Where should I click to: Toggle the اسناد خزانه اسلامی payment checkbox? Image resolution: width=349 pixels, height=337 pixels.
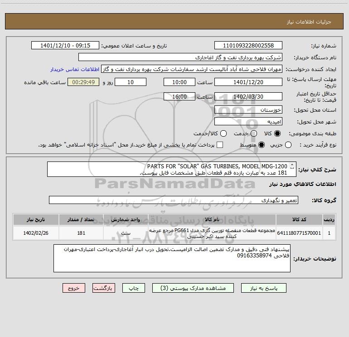coord(220,145)
